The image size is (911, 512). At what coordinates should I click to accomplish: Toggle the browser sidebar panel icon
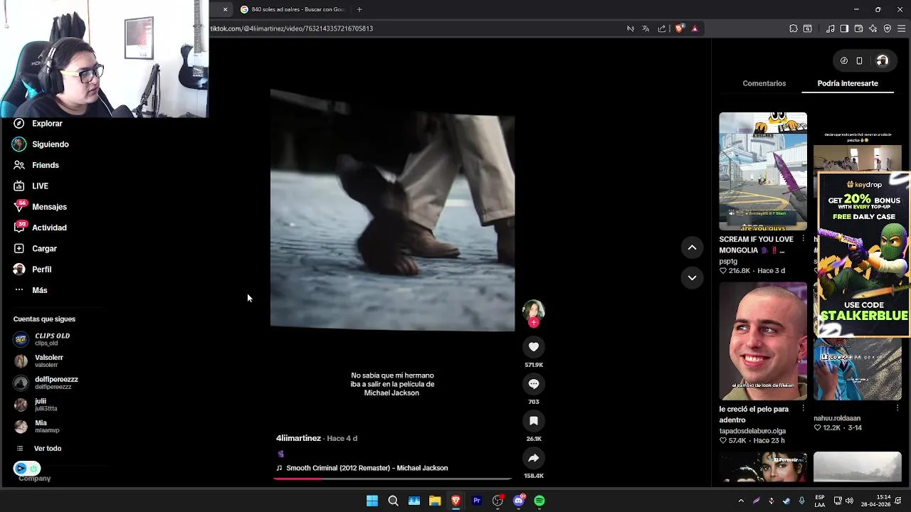844,28
